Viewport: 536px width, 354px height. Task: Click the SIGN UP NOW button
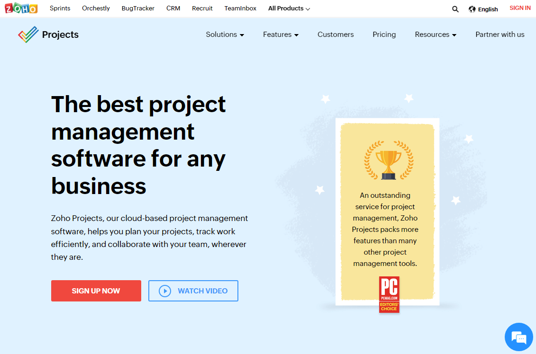tap(96, 291)
